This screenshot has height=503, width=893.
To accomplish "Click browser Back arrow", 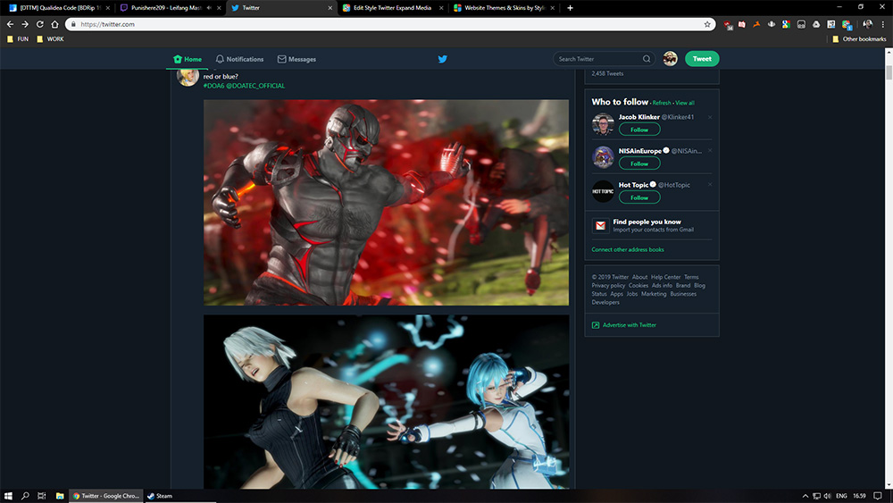I will 10,24.
